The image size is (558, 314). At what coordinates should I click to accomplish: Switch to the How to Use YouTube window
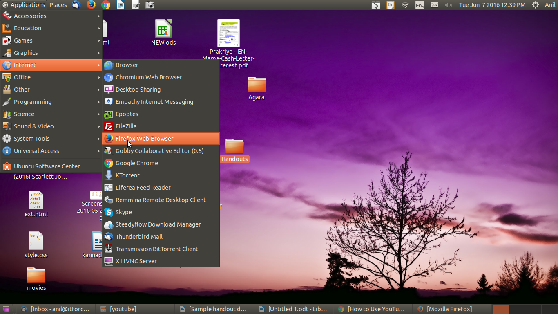[373, 309]
